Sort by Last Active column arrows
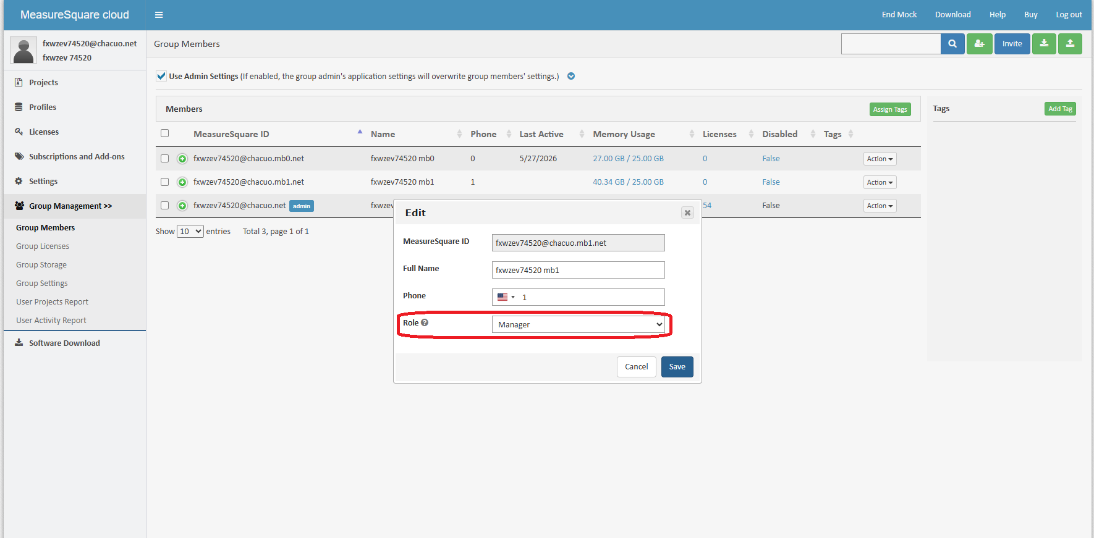Viewport: 1094px width, 538px height. pos(582,134)
